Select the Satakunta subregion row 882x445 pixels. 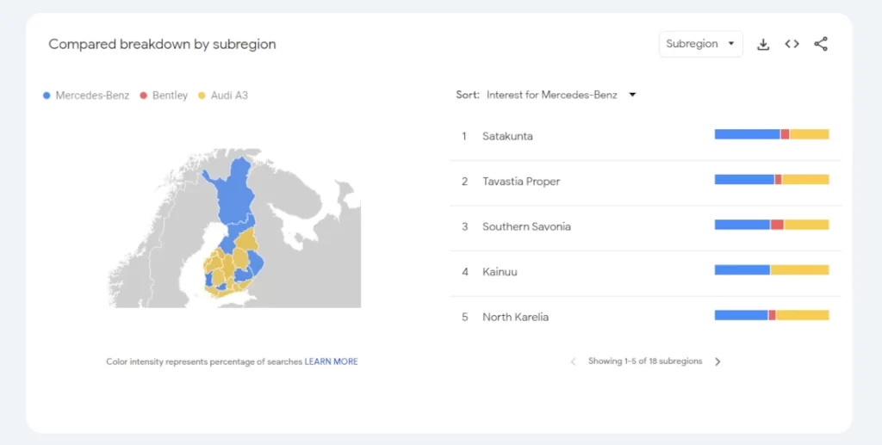(507, 136)
